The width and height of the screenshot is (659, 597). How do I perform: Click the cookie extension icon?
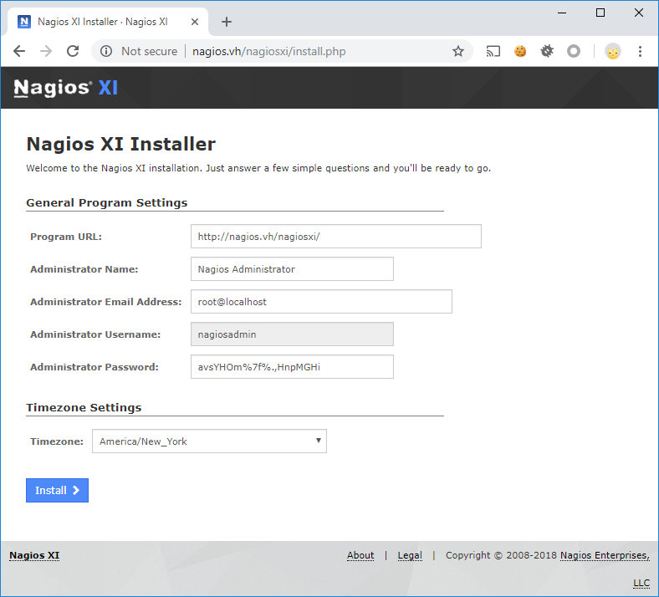520,51
